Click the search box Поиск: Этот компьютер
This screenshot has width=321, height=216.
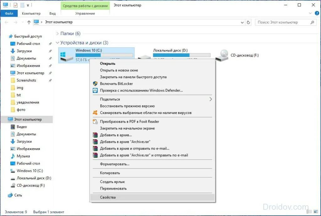(x=286, y=22)
